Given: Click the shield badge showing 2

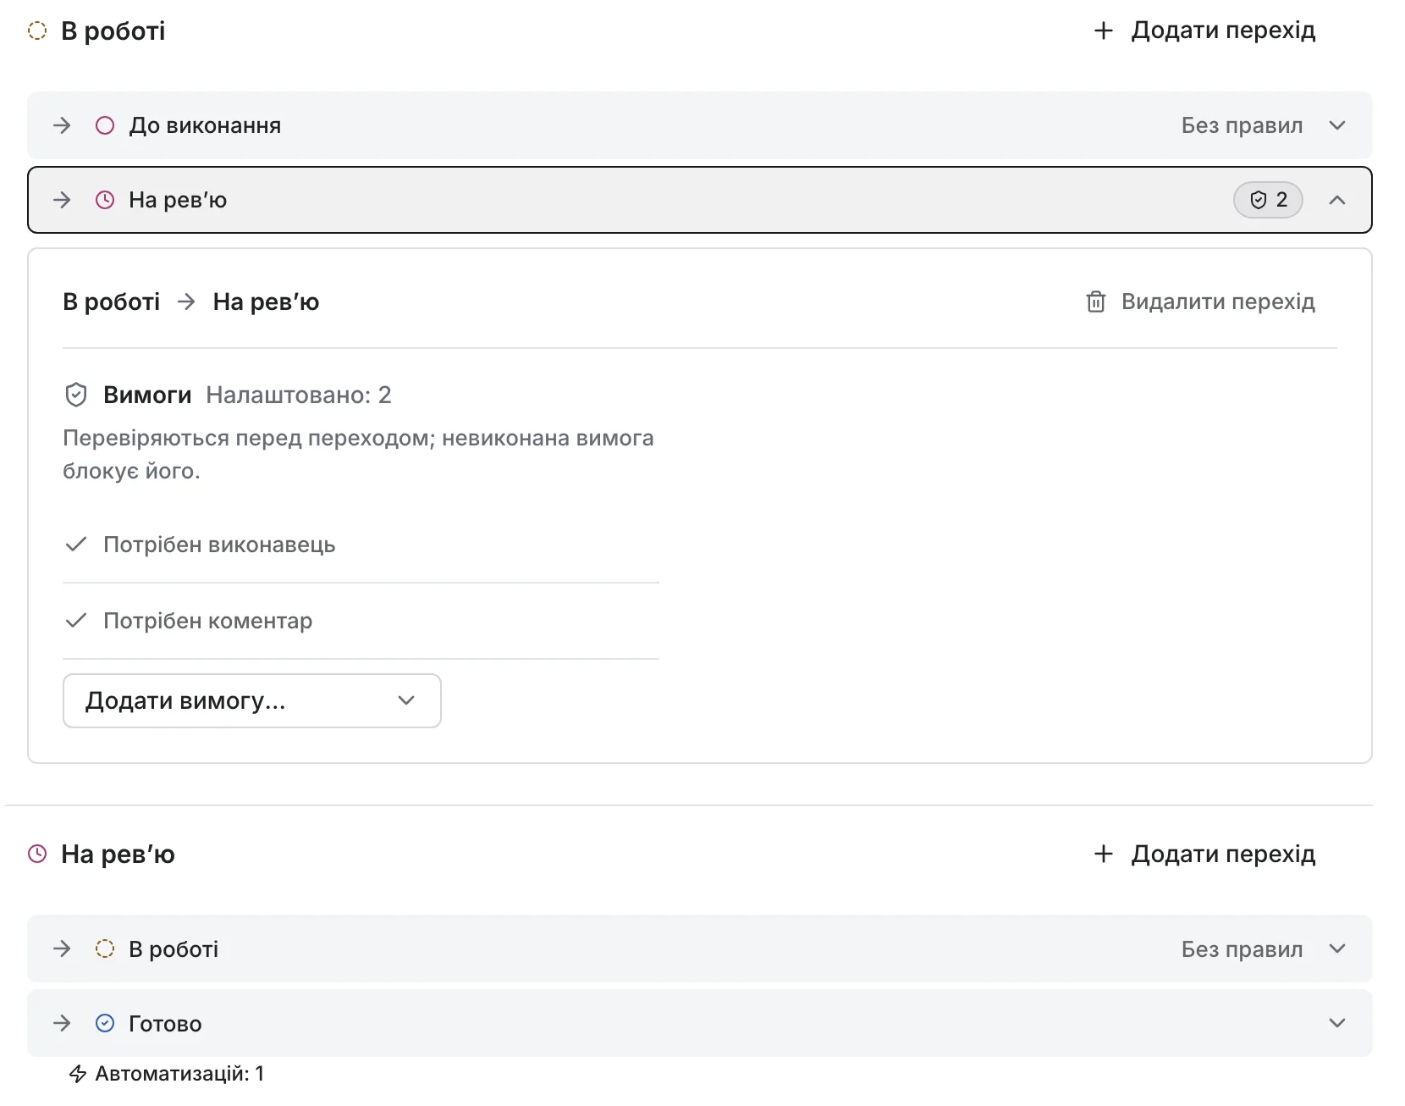Looking at the screenshot, I should pos(1268,200).
